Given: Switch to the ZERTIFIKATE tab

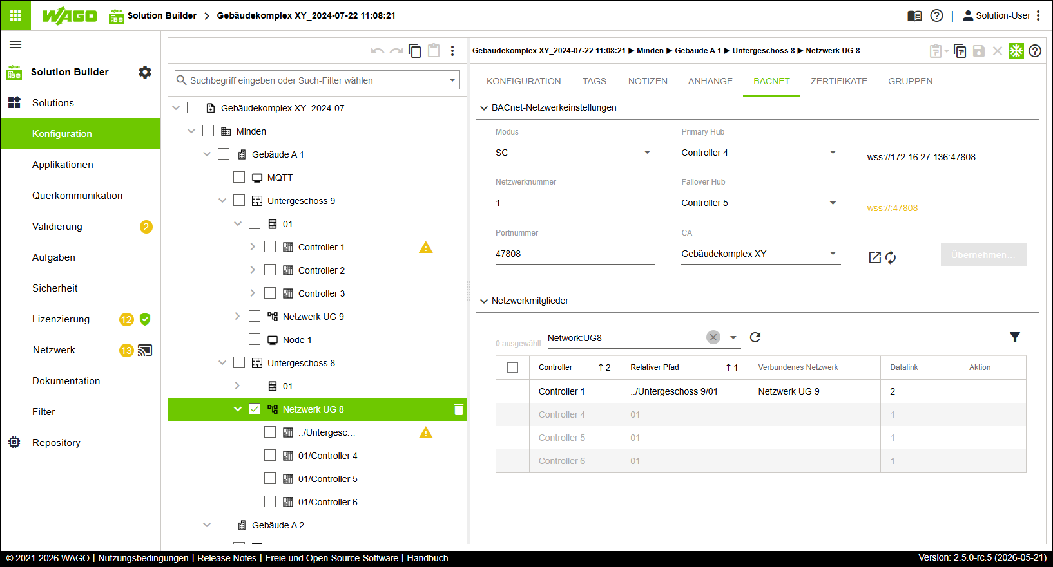Looking at the screenshot, I should click(x=839, y=81).
